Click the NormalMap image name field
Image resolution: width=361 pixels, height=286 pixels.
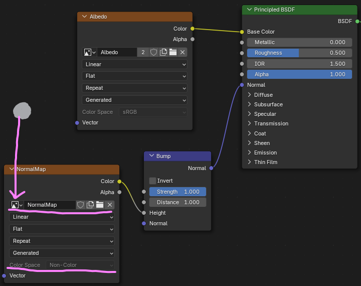[50, 205]
